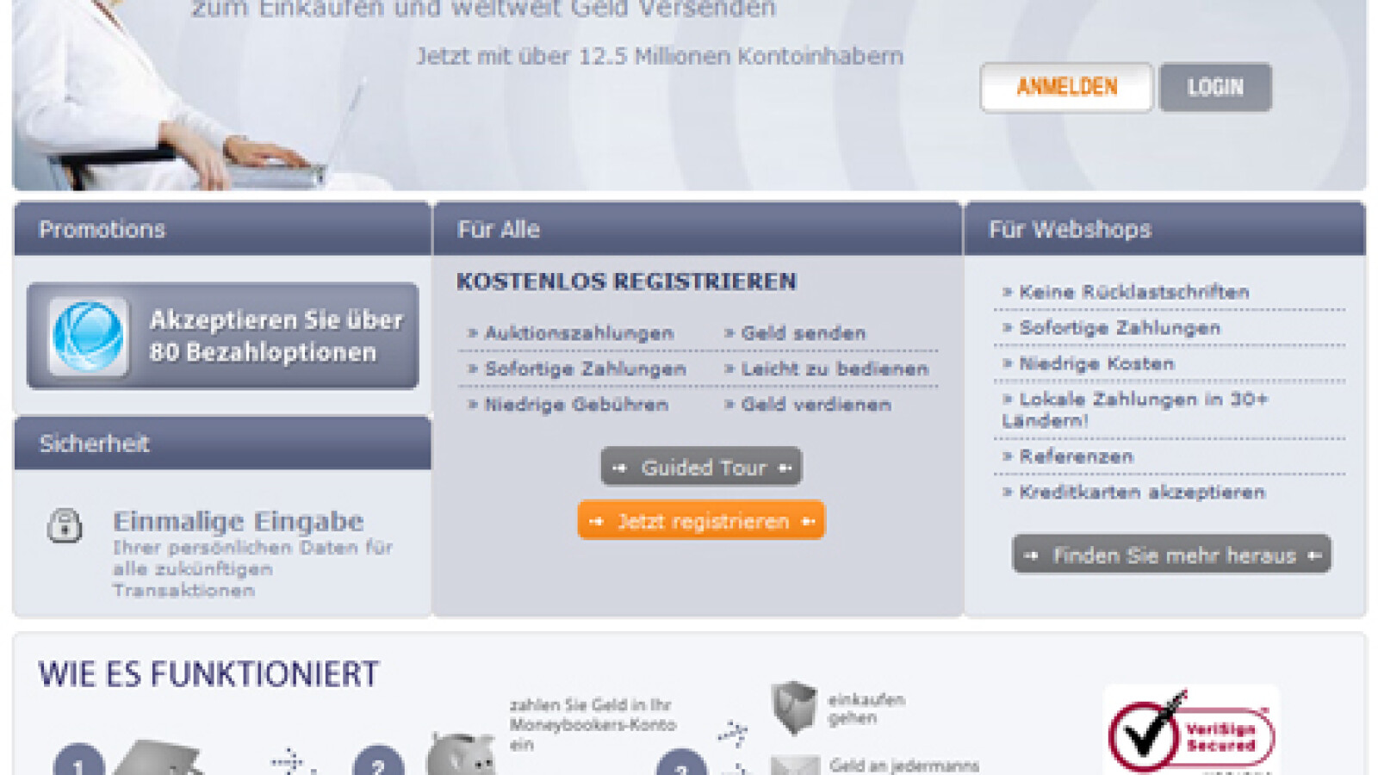Image resolution: width=1378 pixels, height=775 pixels.
Task: Open the Promotions panel header
Action: (102, 229)
